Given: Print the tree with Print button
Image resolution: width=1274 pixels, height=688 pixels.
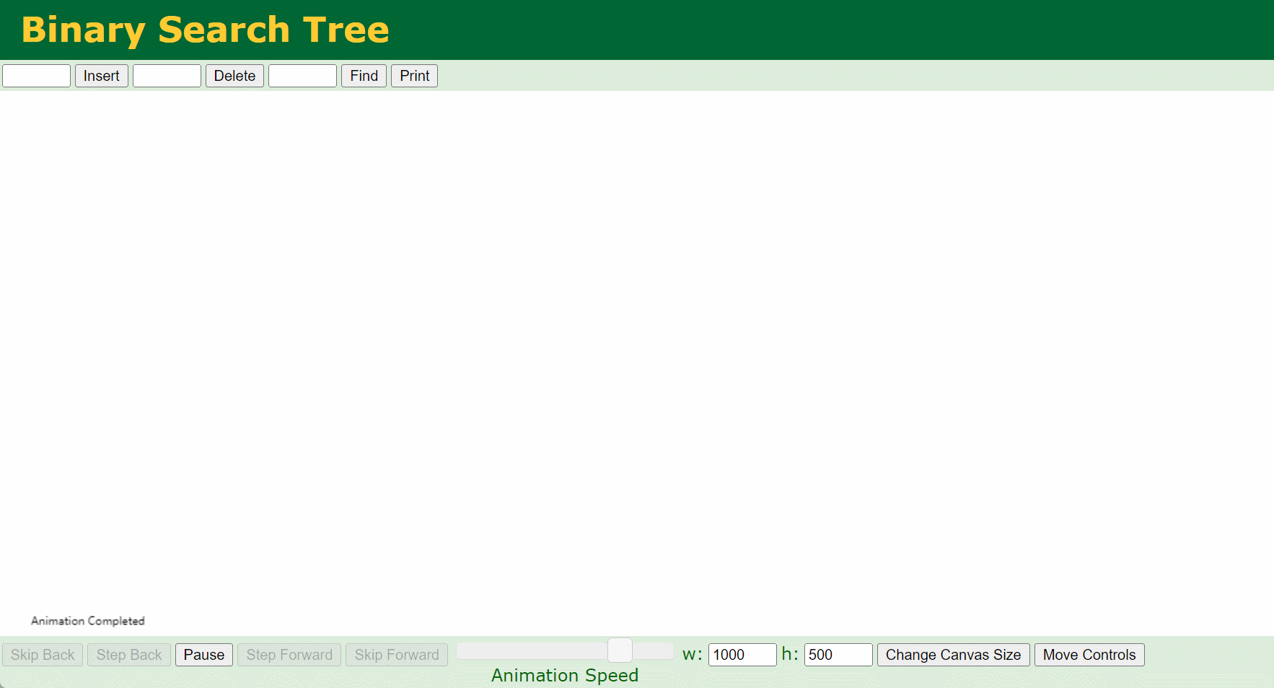Looking at the screenshot, I should click(x=414, y=76).
